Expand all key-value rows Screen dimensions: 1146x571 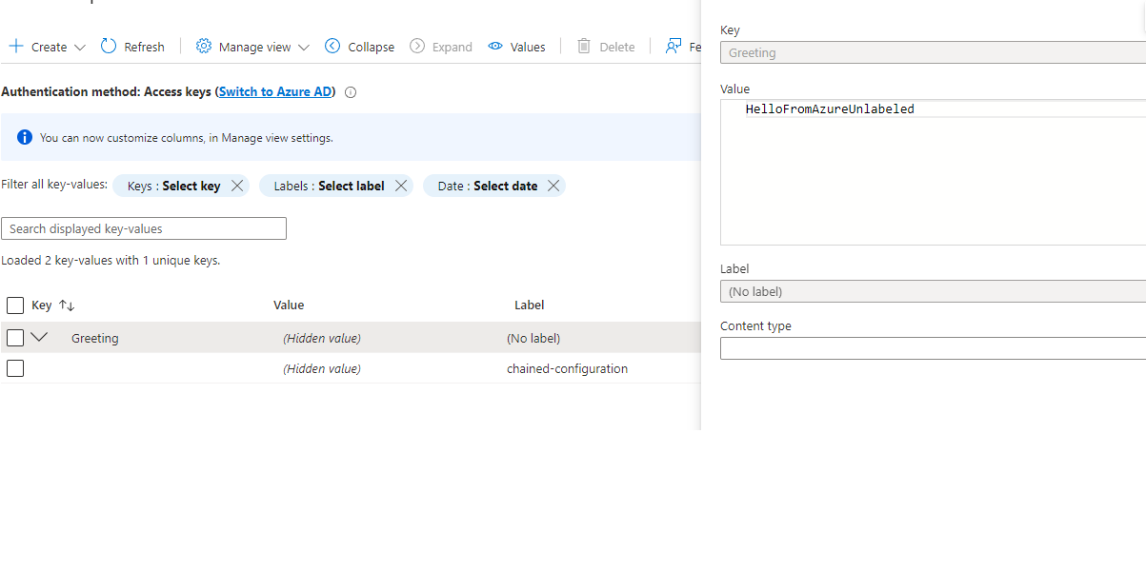coord(441,46)
